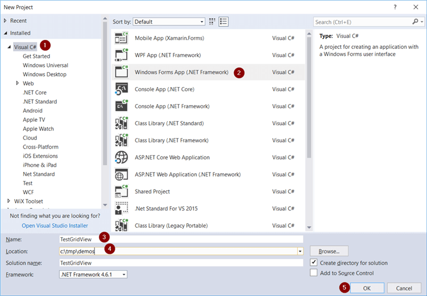Select Windows Desktop category
The width and height of the screenshot is (427, 296).
coord(45,74)
